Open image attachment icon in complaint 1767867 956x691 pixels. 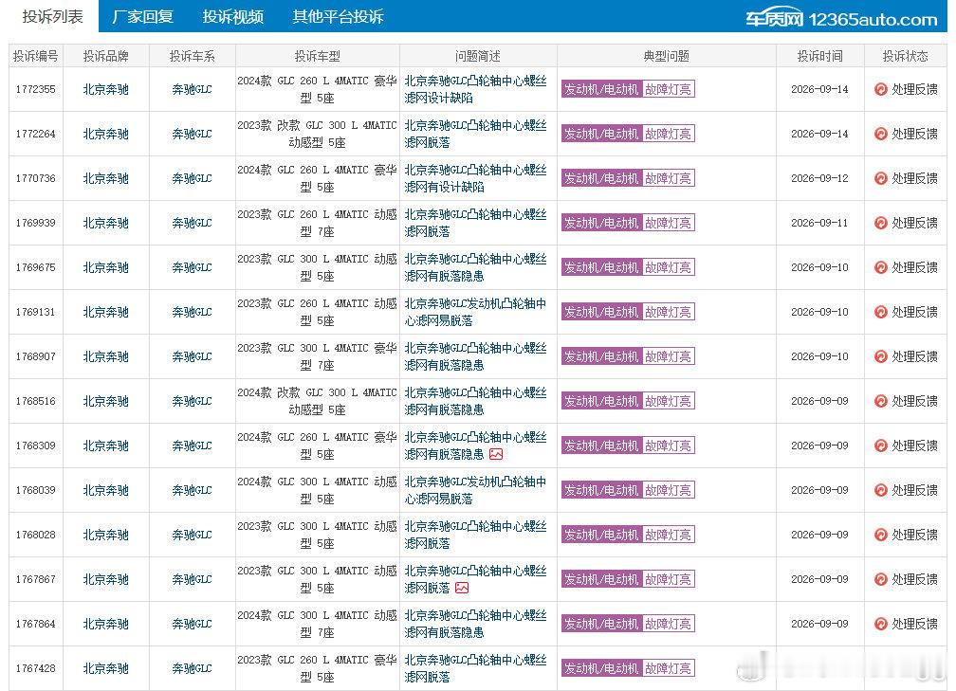point(462,588)
